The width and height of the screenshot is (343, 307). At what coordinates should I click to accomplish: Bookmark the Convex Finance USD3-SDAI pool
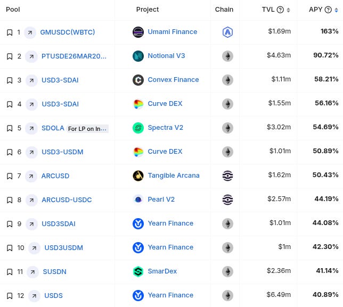tap(10, 80)
